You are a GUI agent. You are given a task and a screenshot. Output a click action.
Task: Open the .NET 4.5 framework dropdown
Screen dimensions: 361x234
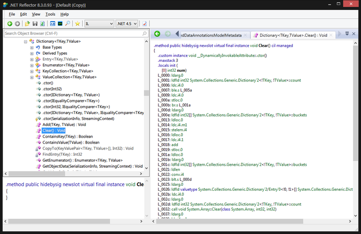(x=127, y=24)
